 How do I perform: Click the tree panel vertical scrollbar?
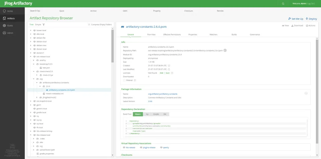coord(112,46)
